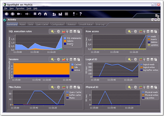Toggle chart type icon in Sessions chart
This screenshot has height=116, width=164.
pos(64,59)
